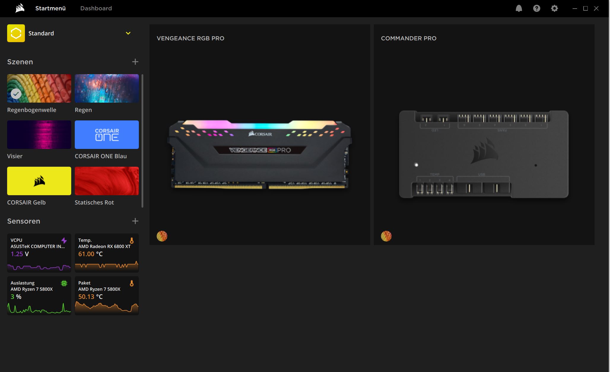This screenshot has height=372, width=610.
Task: Open settings via the gear icon
Action: pyautogui.click(x=554, y=8)
